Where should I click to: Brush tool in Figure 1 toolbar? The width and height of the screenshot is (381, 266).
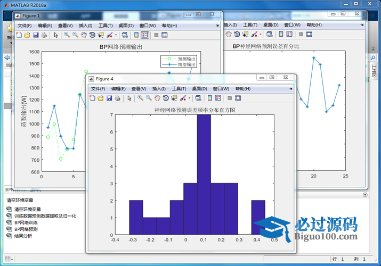110,35
